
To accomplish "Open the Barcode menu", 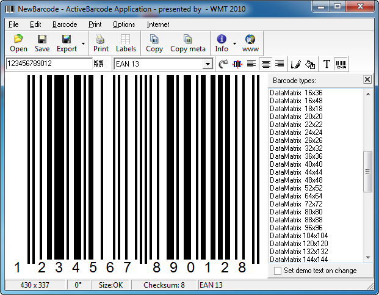I will pos(65,24).
